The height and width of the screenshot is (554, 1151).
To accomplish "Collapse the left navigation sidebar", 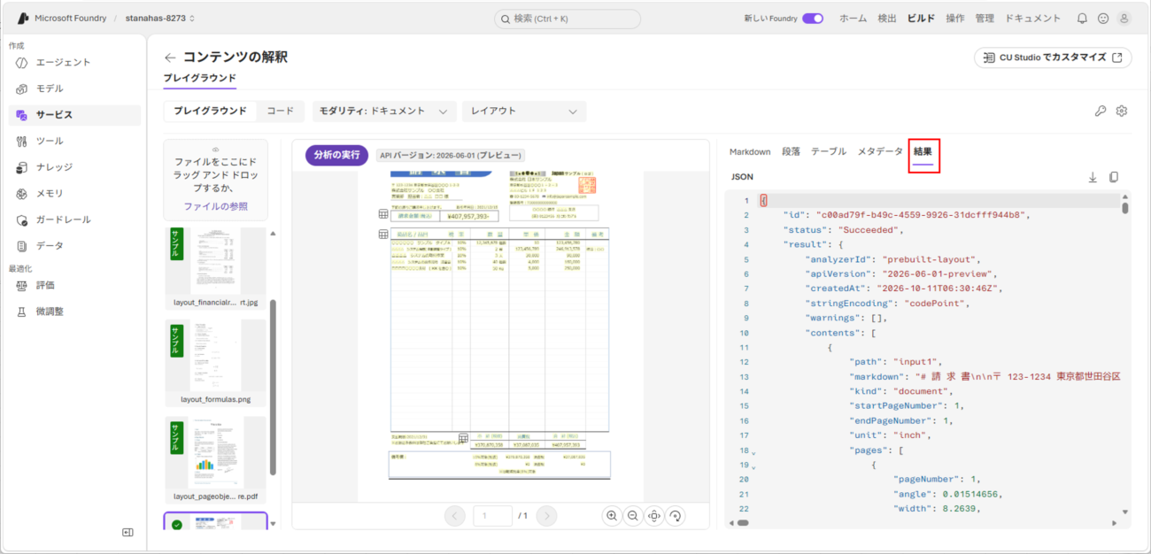I will 127,532.
